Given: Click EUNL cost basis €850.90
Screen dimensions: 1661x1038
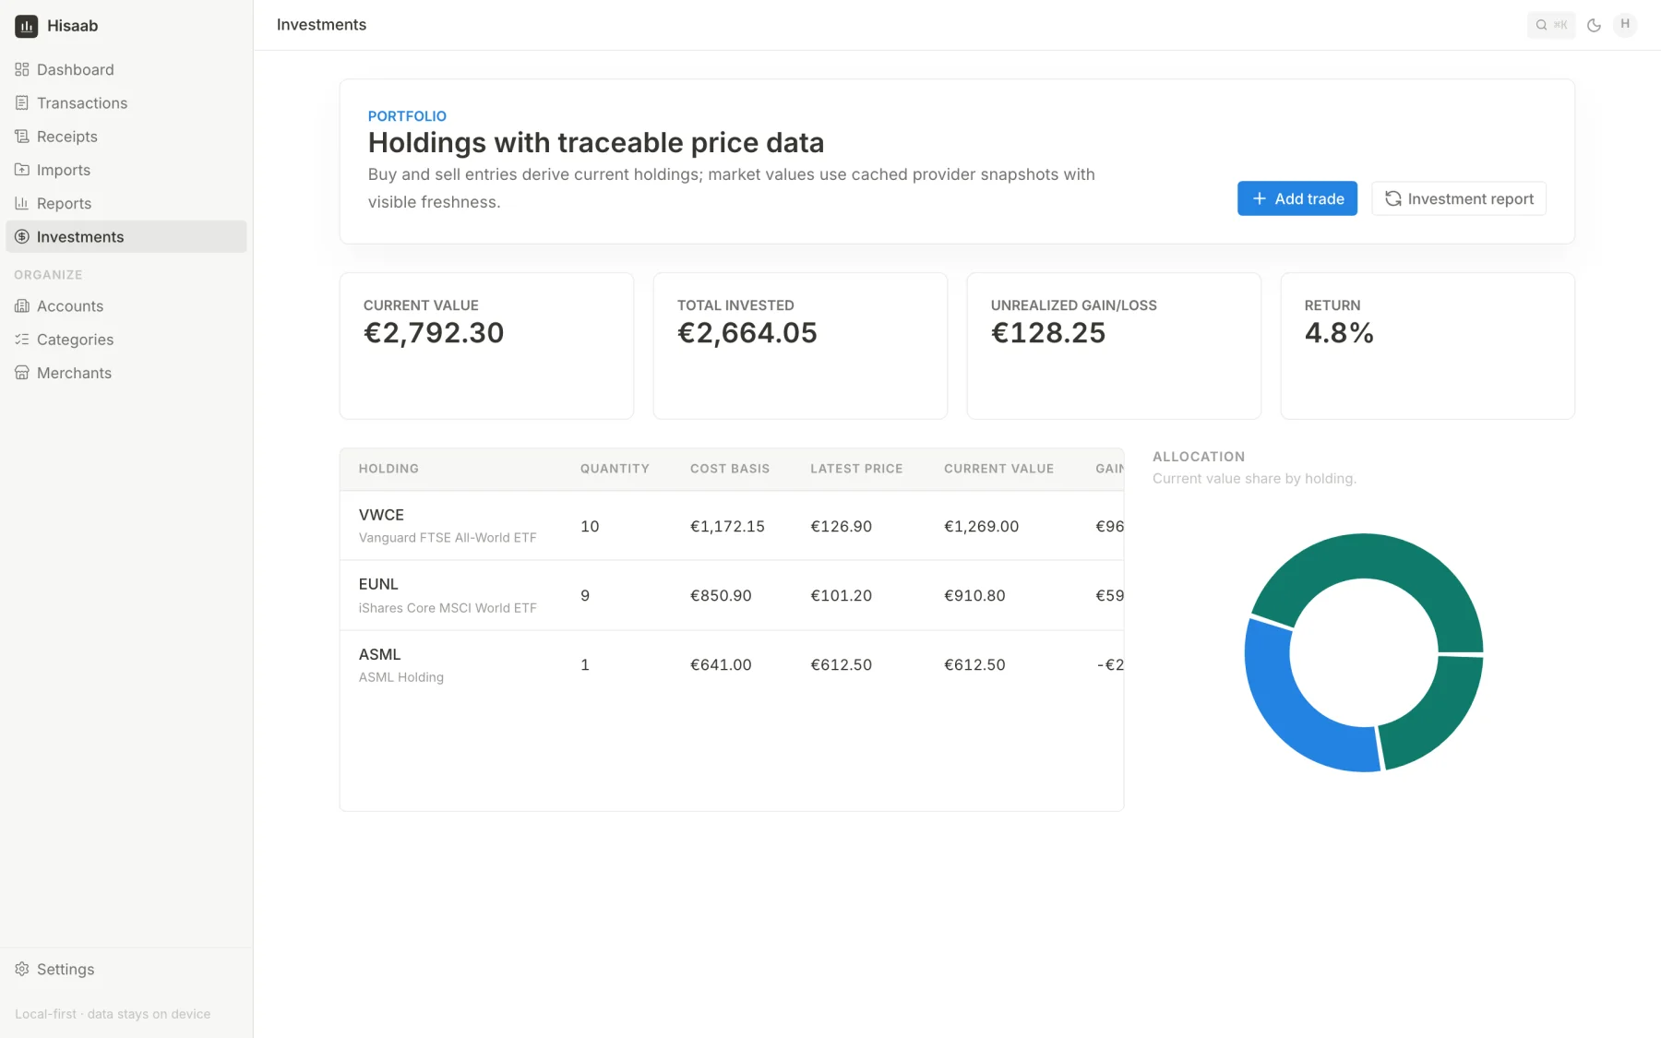Looking at the screenshot, I should 721,595.
